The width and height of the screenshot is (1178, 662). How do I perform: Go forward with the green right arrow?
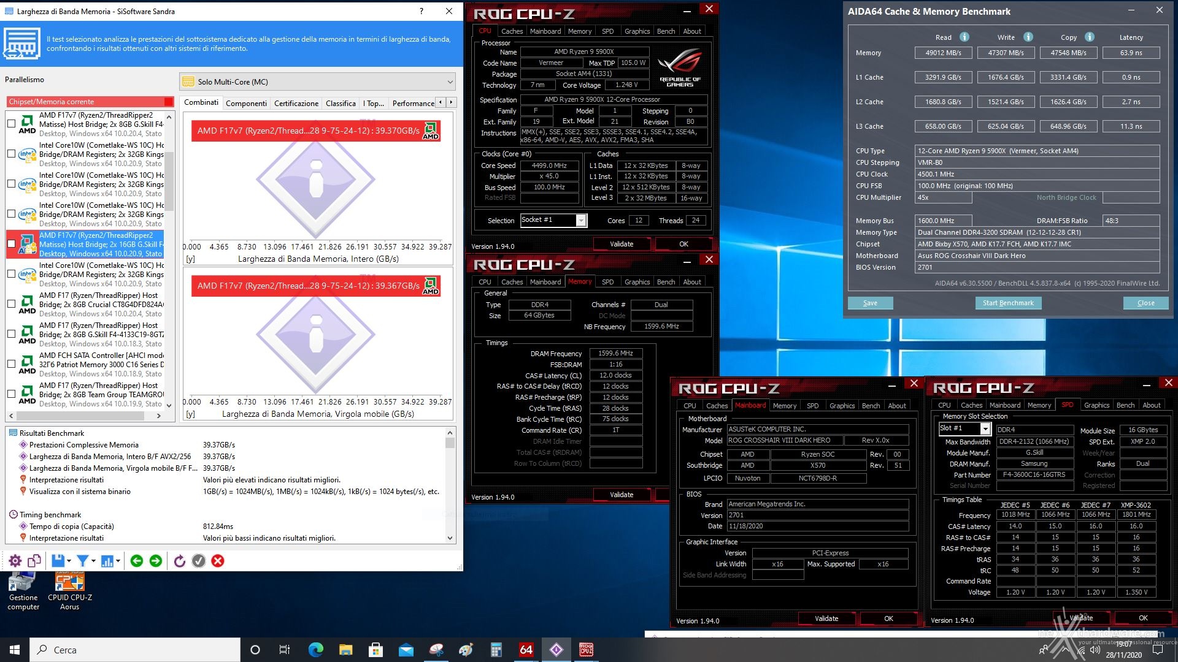click(x=156, y=561)
